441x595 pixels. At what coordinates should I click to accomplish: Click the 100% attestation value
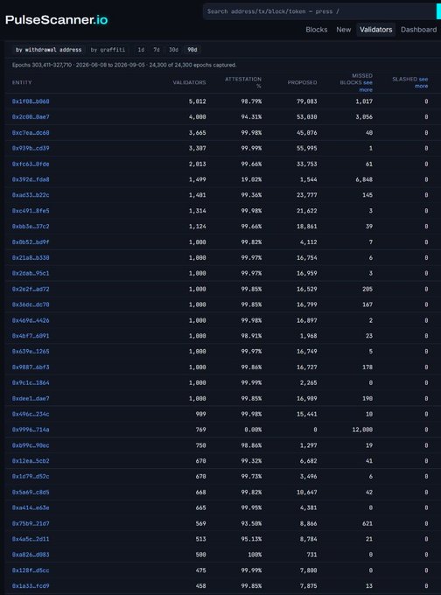(255, 555)
